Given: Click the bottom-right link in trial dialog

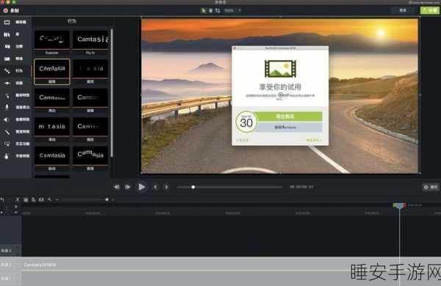Looking at the screenshot, I should 314,140.
